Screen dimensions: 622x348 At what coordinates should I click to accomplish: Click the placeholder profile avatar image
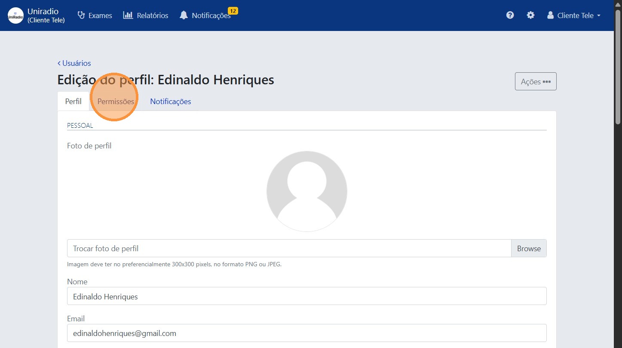(306, 191)
